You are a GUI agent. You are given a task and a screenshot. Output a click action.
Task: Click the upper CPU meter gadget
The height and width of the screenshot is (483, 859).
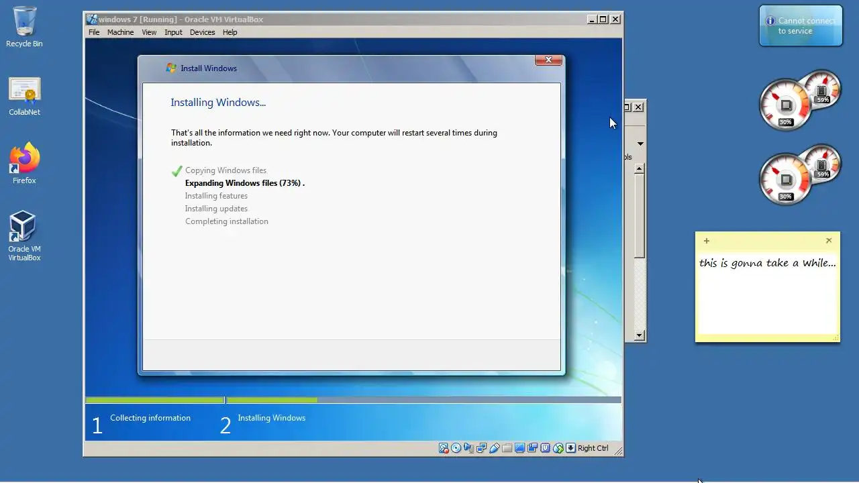(x=800, y=101)
